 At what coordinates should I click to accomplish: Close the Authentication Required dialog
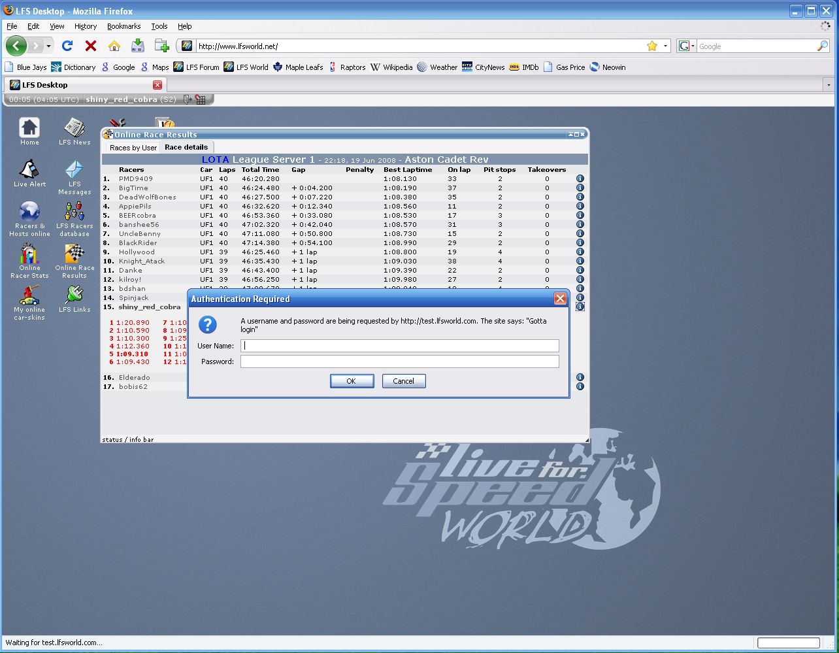[560, 299]
